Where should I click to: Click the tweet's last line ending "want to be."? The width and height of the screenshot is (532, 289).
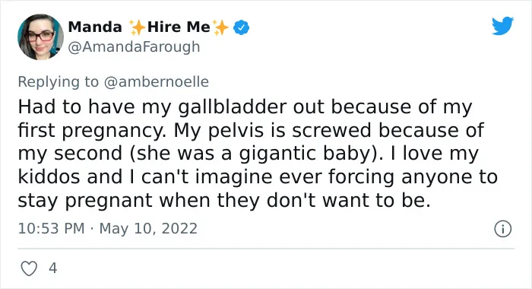coord(224,200)
